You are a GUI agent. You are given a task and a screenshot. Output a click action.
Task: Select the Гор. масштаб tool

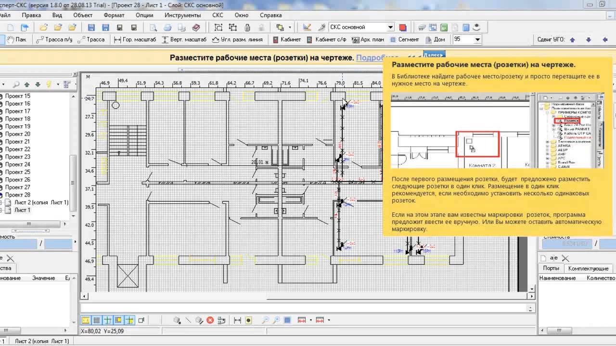click(135, 39)
